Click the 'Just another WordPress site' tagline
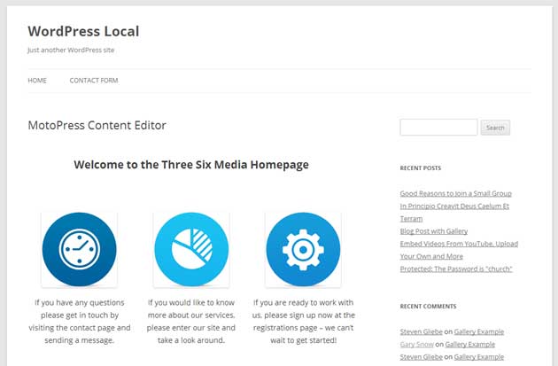This screenshot has height=366, width=558. point(71,51)
